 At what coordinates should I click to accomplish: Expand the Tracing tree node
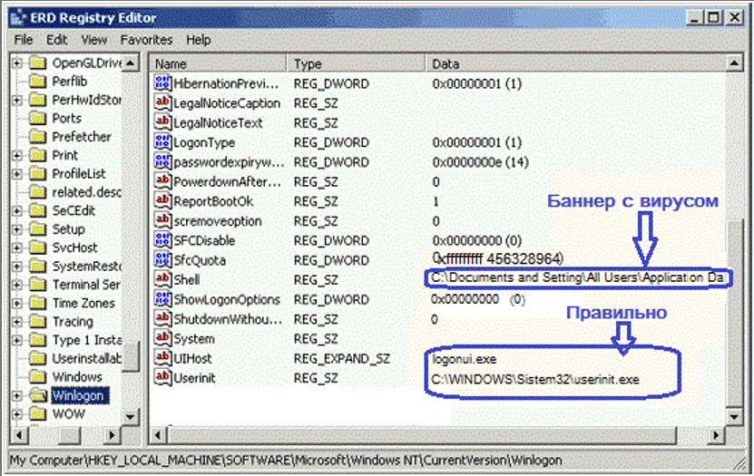tap(17, 322)
